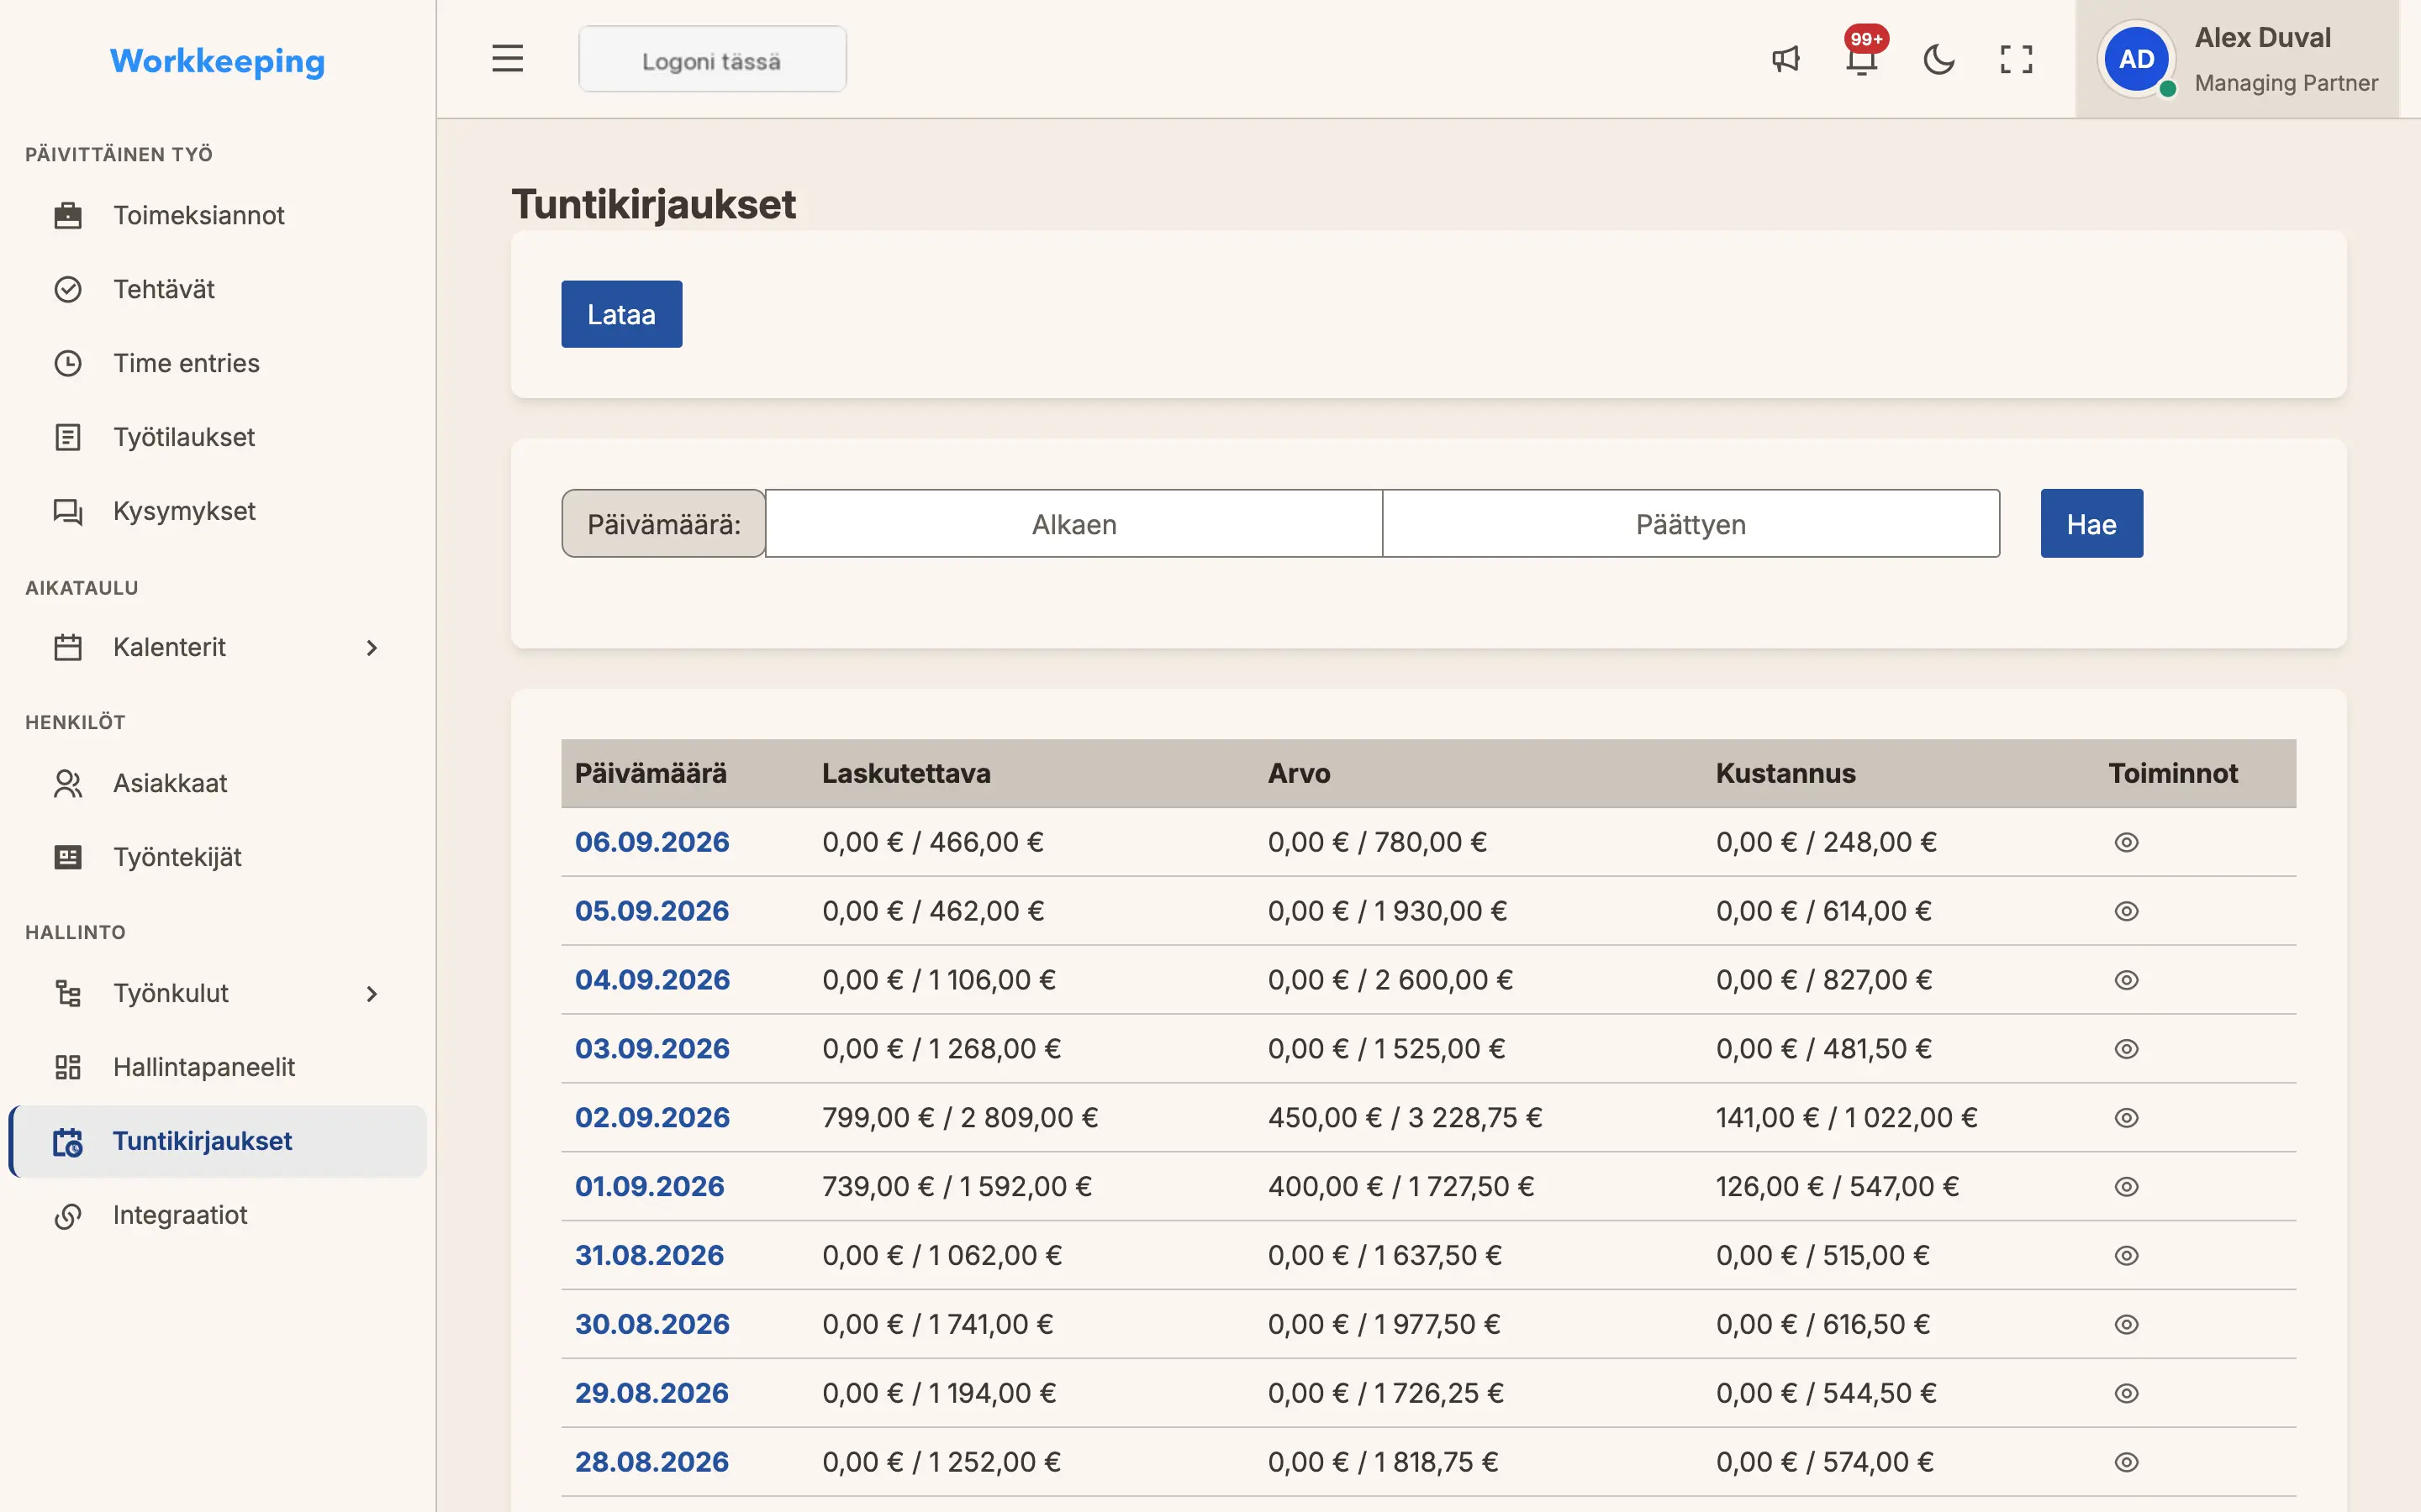
Task: Open Työtilaukset sidebar item
Action: click(x=217, y=437)
